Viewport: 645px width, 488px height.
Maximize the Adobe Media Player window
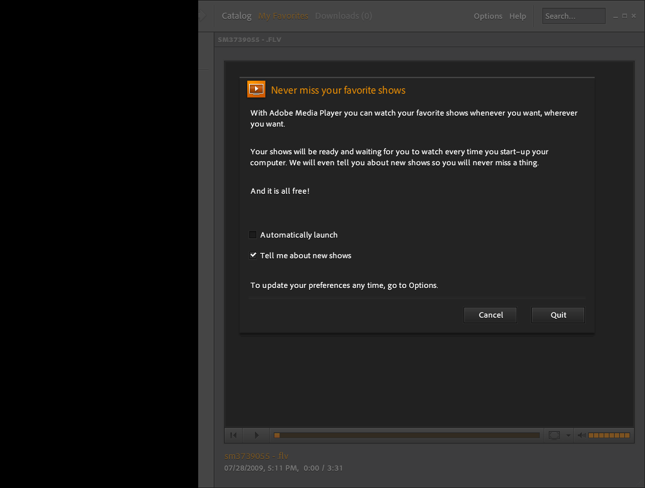click(x=624, y=16)
